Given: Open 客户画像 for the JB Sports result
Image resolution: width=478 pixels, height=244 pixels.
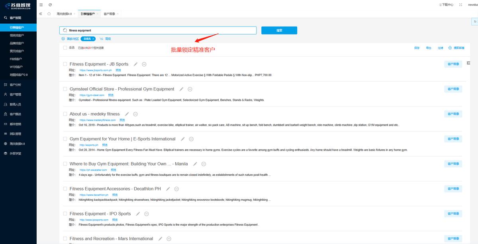Looking at the screenshot, I should 453,64.
